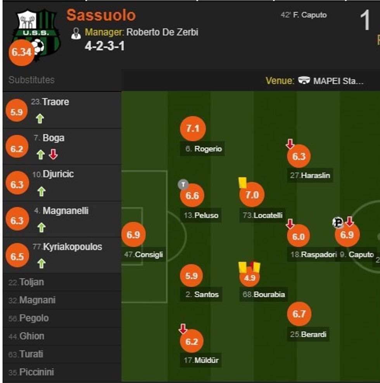Click the stadium icon beside MAPEI venue

click(x=304, y=81)
